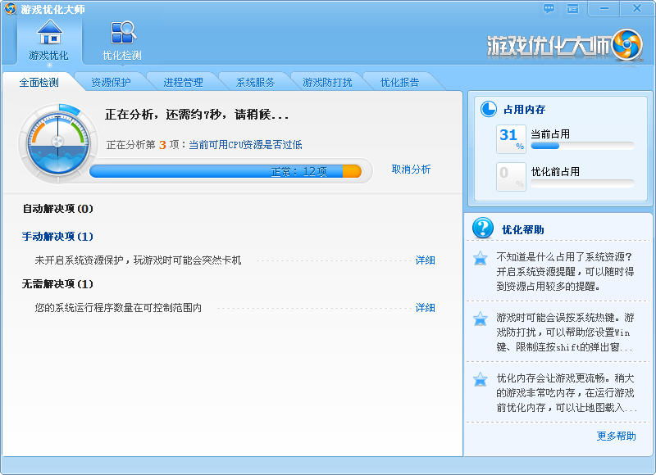Expand the 手动解决项(1) section header

pyautogui.click(x=57, y=237)
